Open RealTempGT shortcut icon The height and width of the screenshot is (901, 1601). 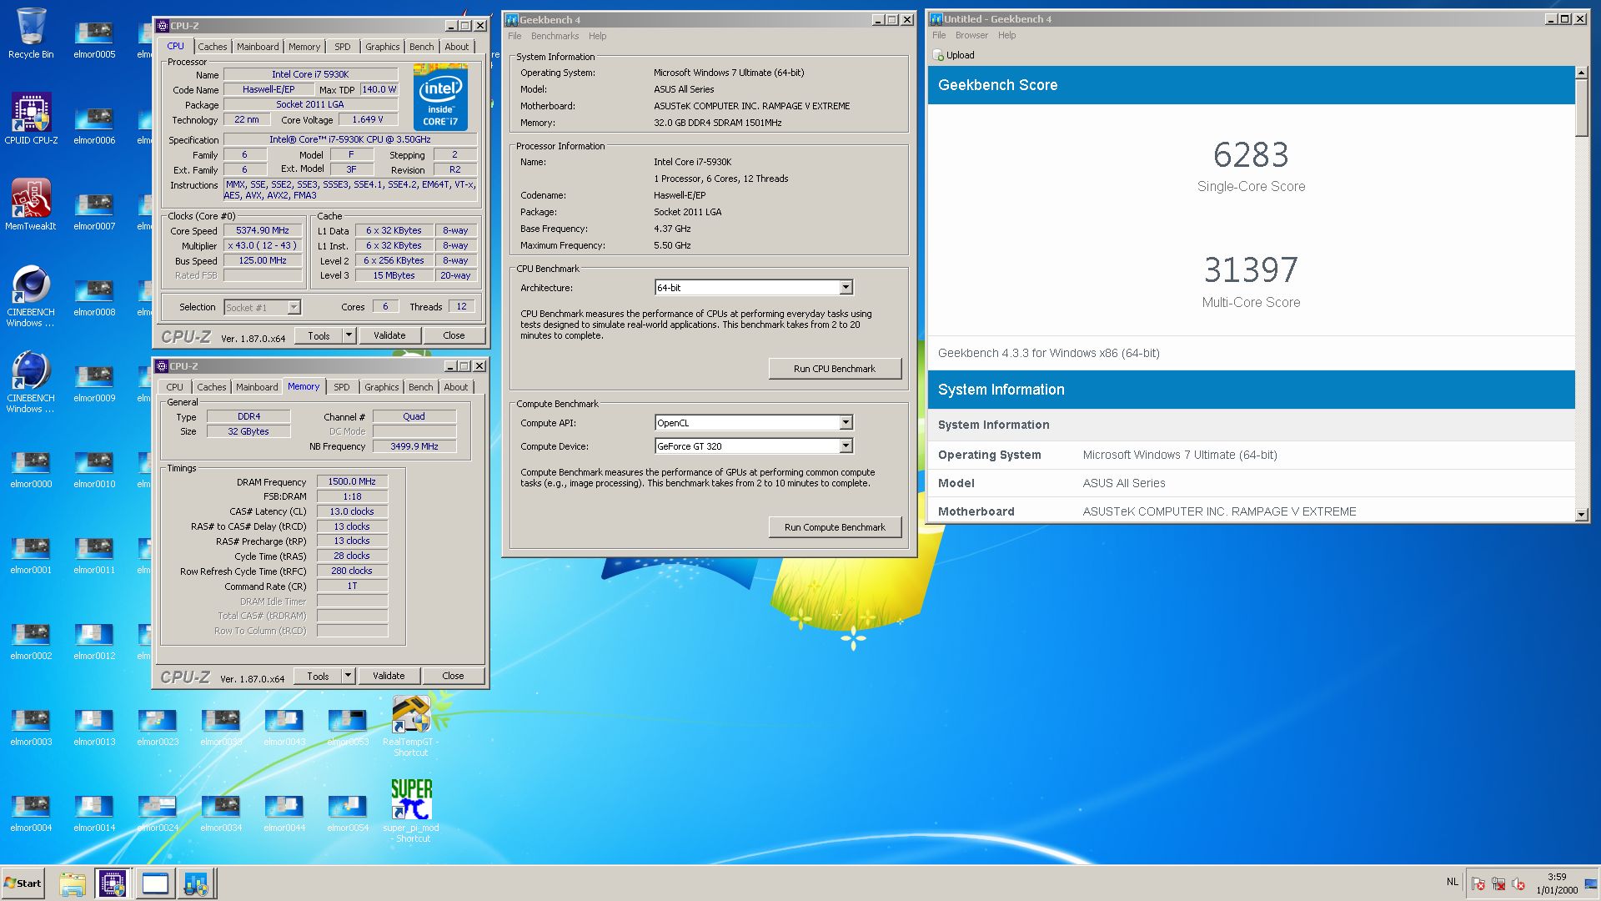click(x=411, y=726)
